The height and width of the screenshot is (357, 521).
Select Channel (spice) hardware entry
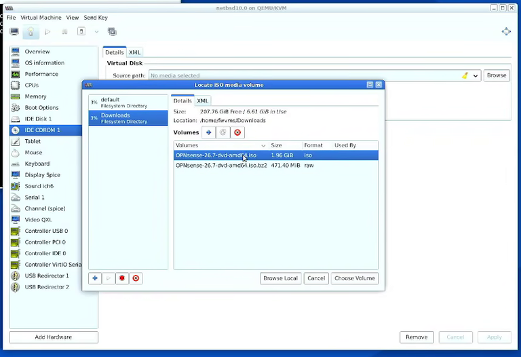click(x=46, y=208)
